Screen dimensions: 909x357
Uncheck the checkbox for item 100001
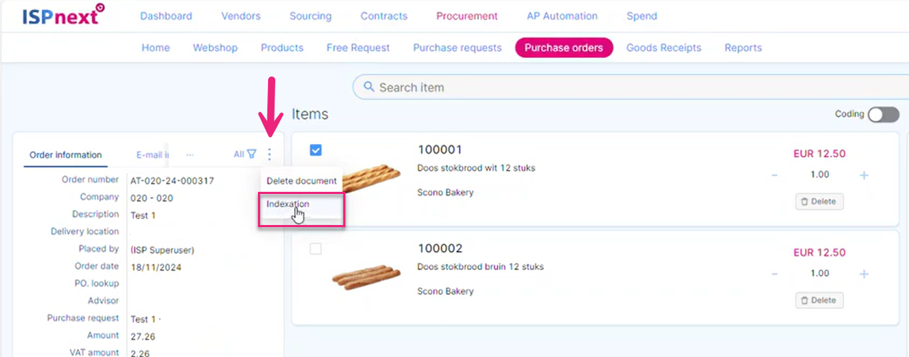(x=316, y=150)
